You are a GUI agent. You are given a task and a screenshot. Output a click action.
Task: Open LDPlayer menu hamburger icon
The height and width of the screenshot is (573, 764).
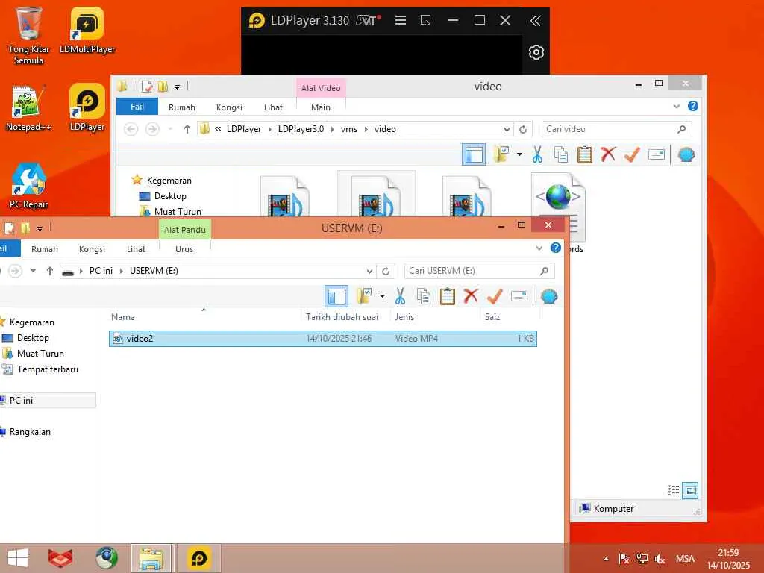coord(401,20)
